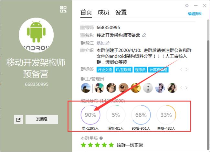The image size is (210, 152).
Task: Show more administrators with right chevron
Action: pos(186,88)
